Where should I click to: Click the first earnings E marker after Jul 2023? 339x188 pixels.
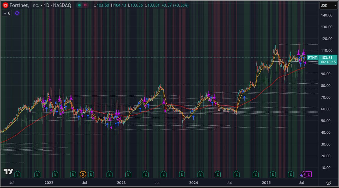click(x=164, y=174)
